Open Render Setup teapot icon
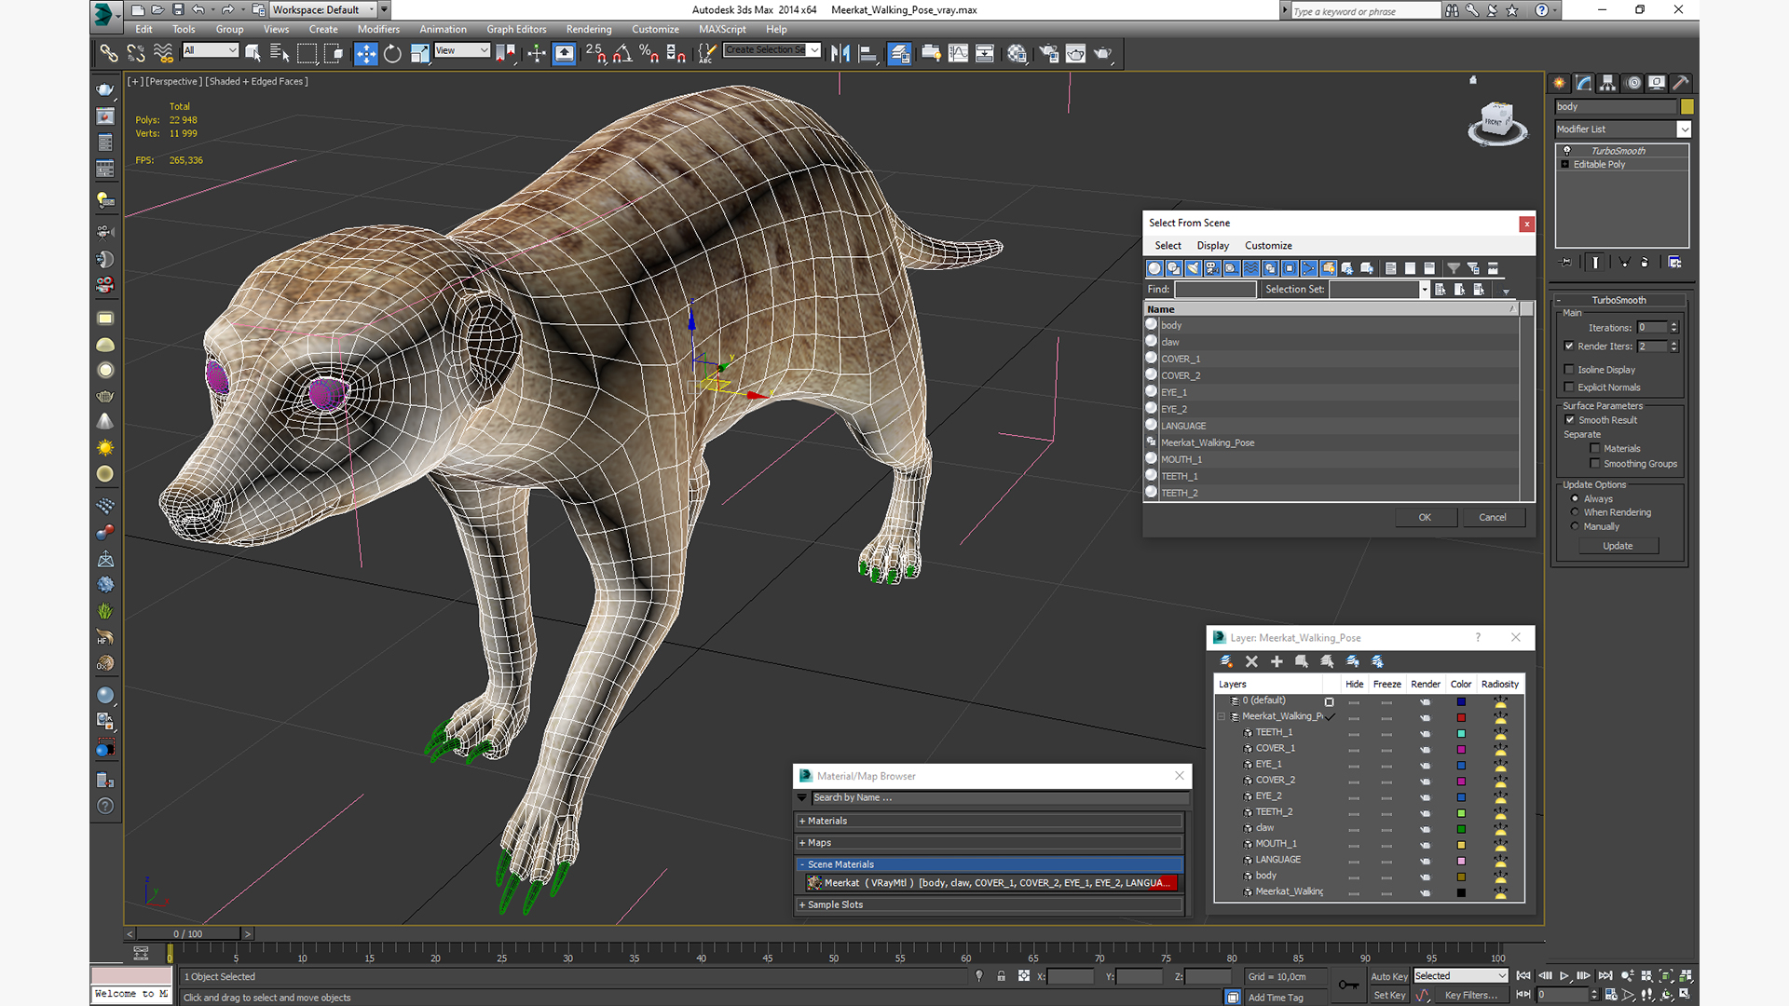 (1049, 54)
